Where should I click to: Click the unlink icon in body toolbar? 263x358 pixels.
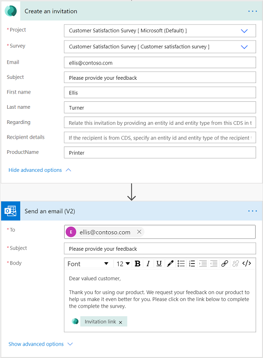tap(236, 264)
